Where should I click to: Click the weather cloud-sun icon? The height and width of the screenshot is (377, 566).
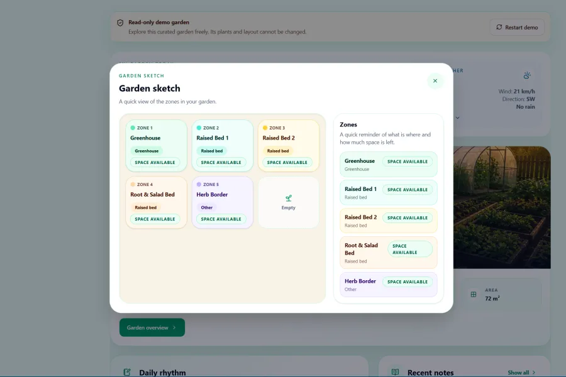pyautogui.click(x=527, y=75)
